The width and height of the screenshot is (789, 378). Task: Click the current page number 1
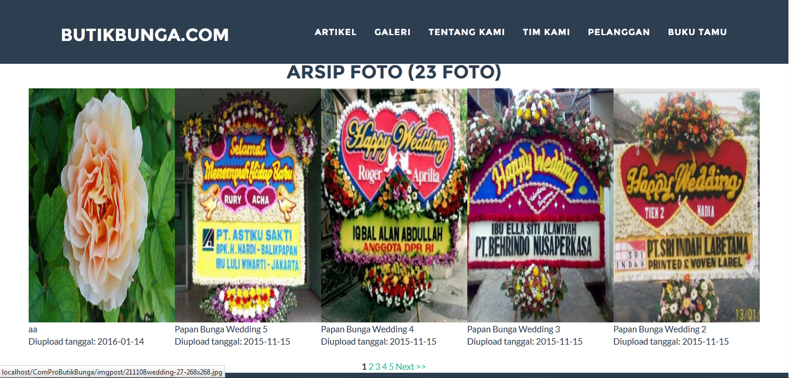point(364,367)
